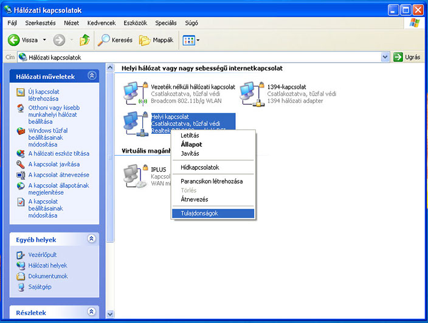The height and width of the screenshot is (323, 428).
Task: Choose Átnevezés in the context menu
Action: (213, 200)
